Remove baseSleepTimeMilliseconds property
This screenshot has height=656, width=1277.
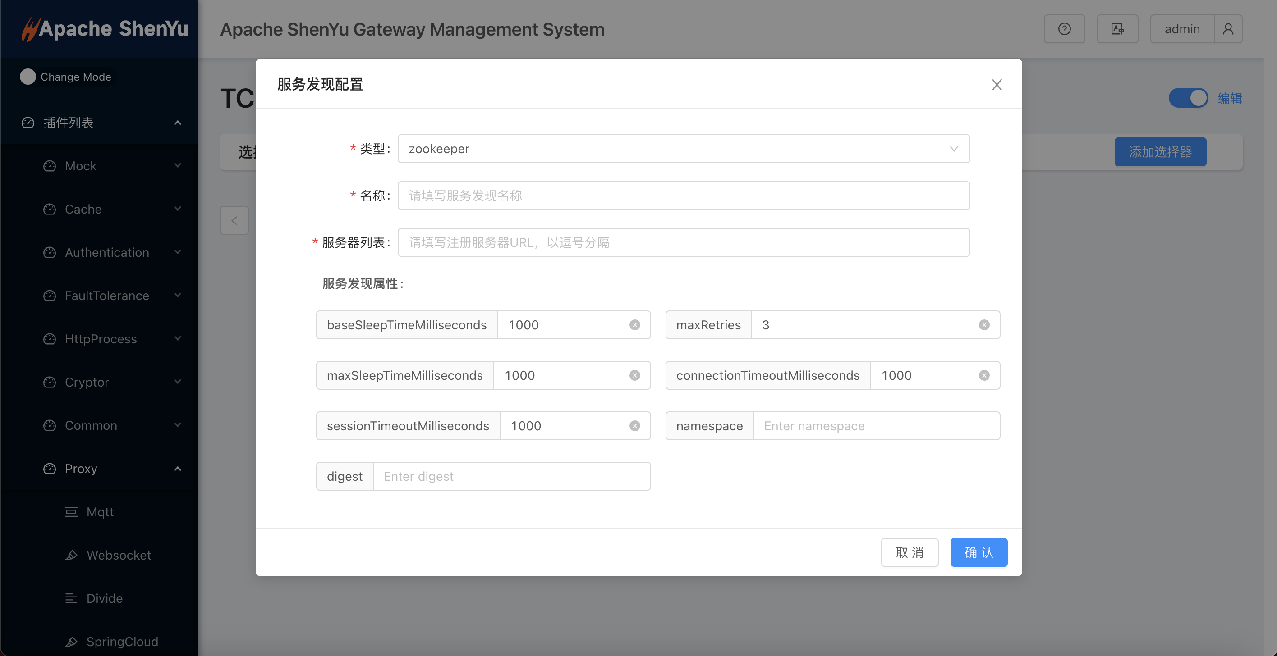[x=636, y=325]
